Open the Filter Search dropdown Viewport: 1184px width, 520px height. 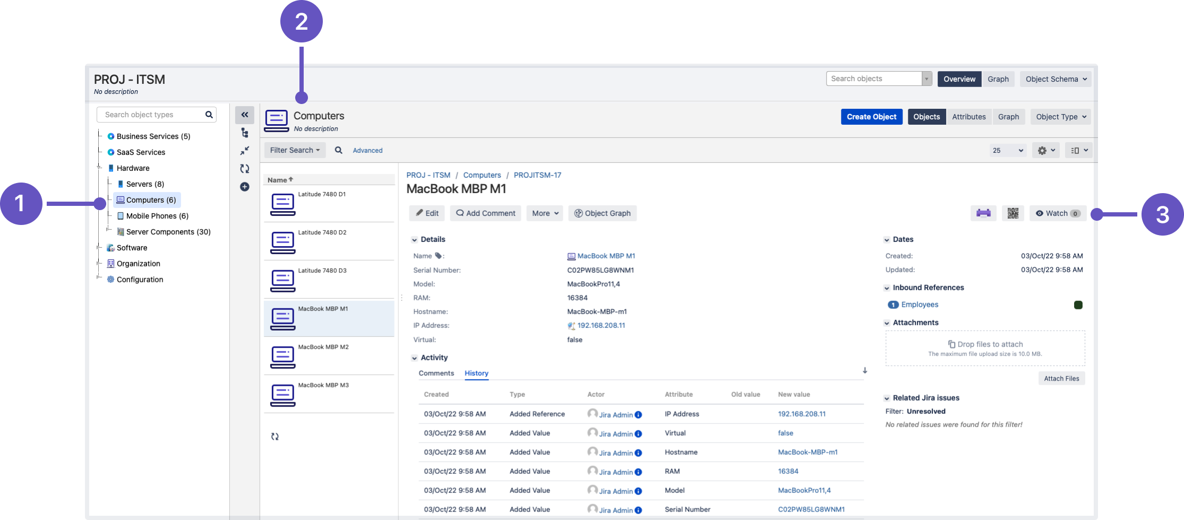(295, 150)
